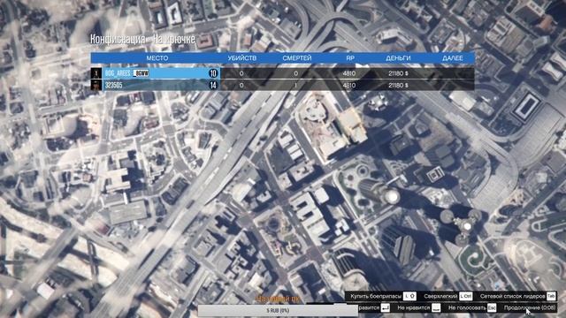Image resolution: width=566 pixels, height=318 pixels.
Task: Select player name 323505
Action: pos(114,85)
